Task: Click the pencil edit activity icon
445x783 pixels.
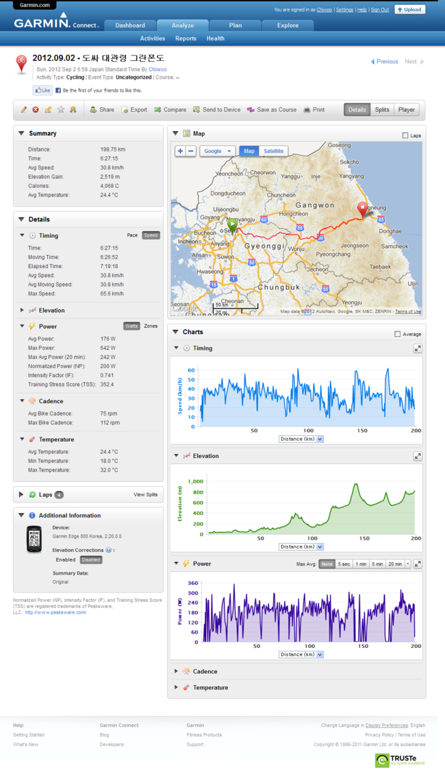Action: tap(23, 110)
